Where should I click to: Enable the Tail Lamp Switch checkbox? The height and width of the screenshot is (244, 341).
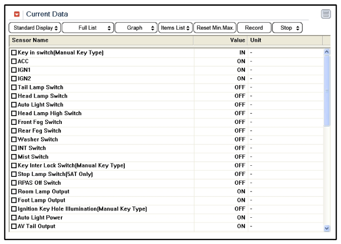14,87
